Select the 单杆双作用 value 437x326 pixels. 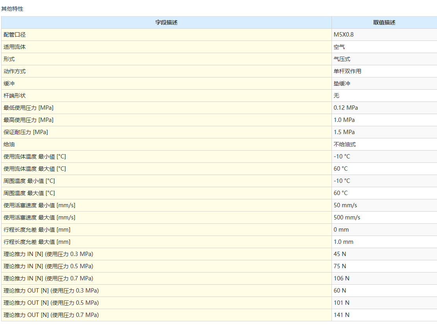pyautogui.click(x=347, y=71)
